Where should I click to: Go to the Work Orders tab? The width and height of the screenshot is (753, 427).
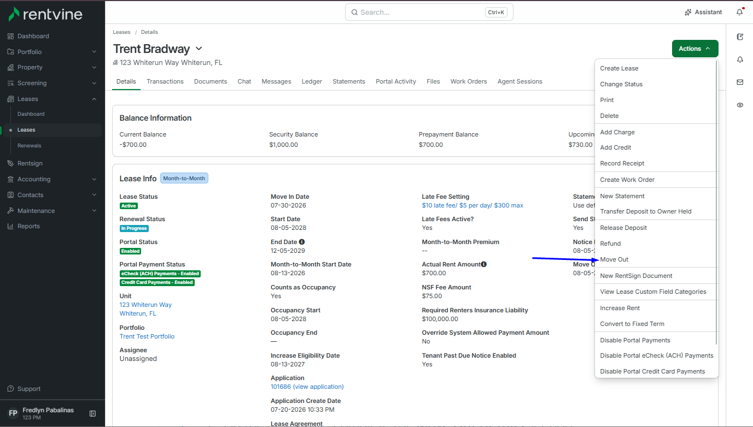pyautogui.click(x=469, y=81)
